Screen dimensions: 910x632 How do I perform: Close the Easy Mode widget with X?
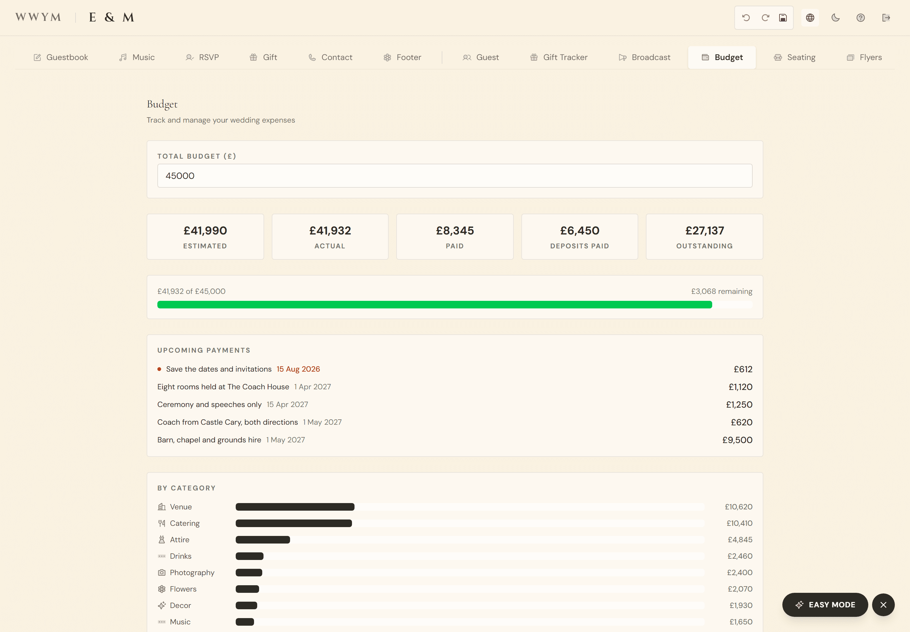pyautogui.click(x=883, y=605)
